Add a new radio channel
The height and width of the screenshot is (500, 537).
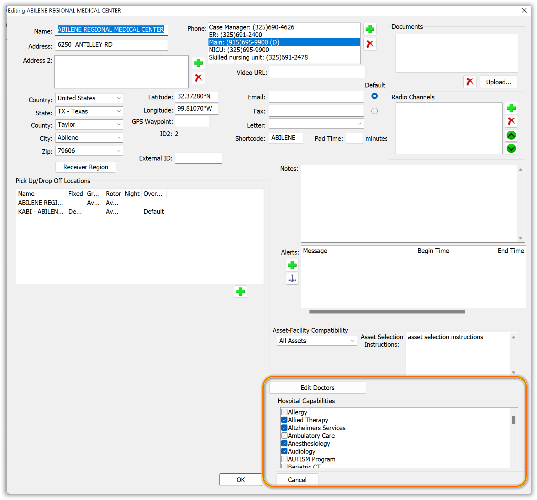coord(511,108)
